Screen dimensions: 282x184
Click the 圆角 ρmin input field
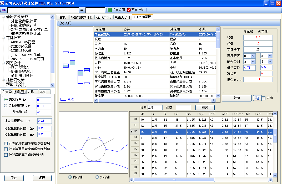[x=258, y=79]
